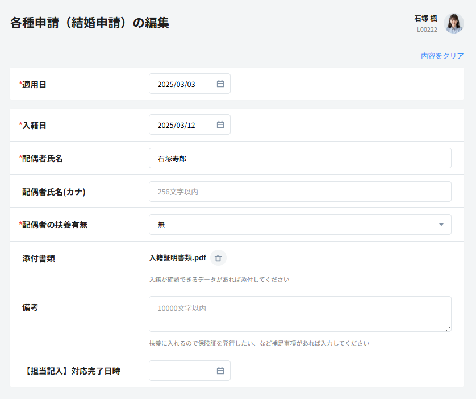Open the calendar picker icon for 入籍日
476x399 pixels.
220,125
